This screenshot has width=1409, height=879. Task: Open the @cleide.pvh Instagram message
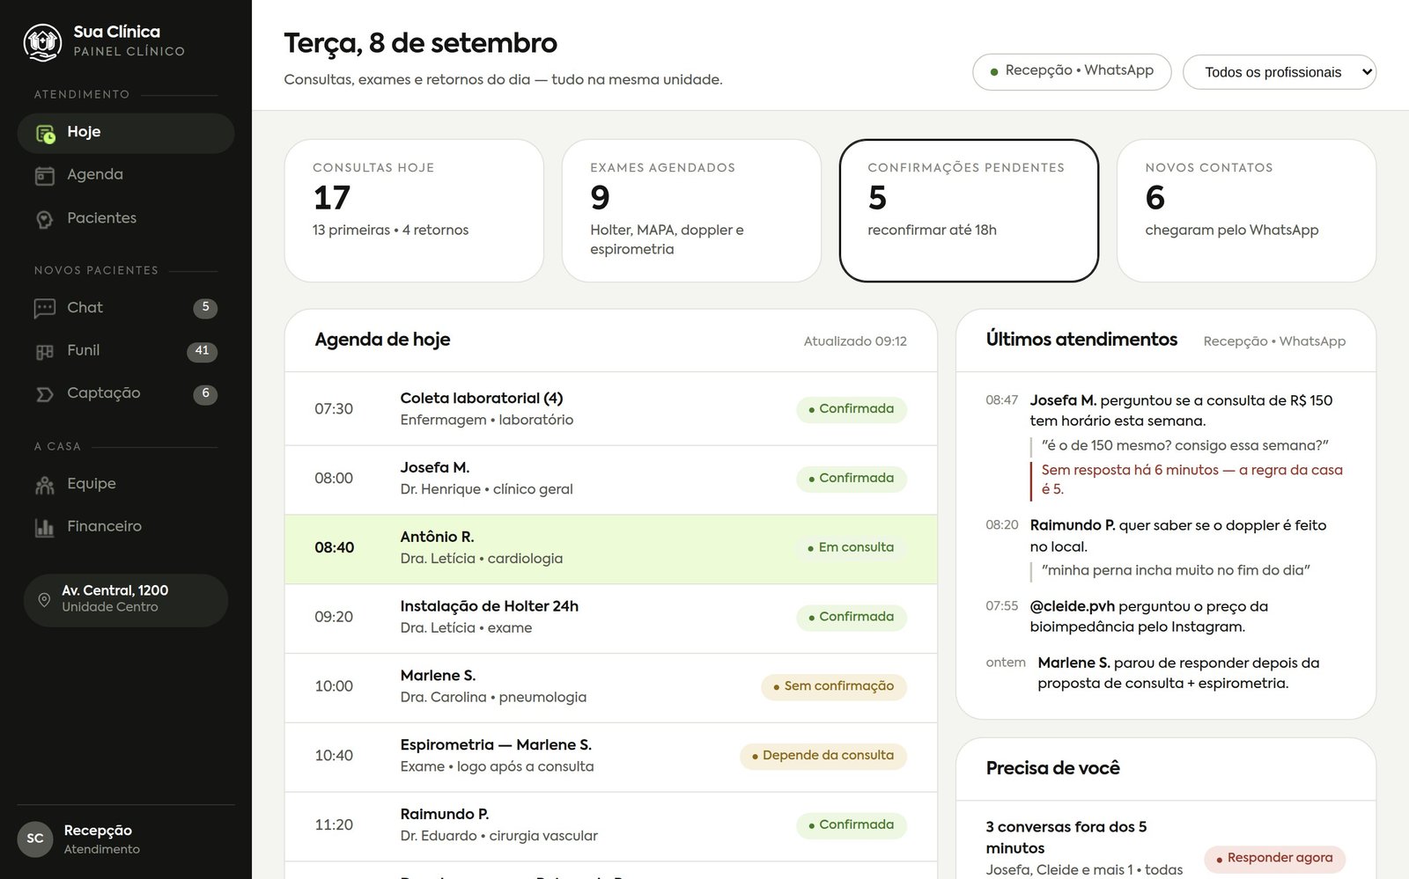(1165, 617)
